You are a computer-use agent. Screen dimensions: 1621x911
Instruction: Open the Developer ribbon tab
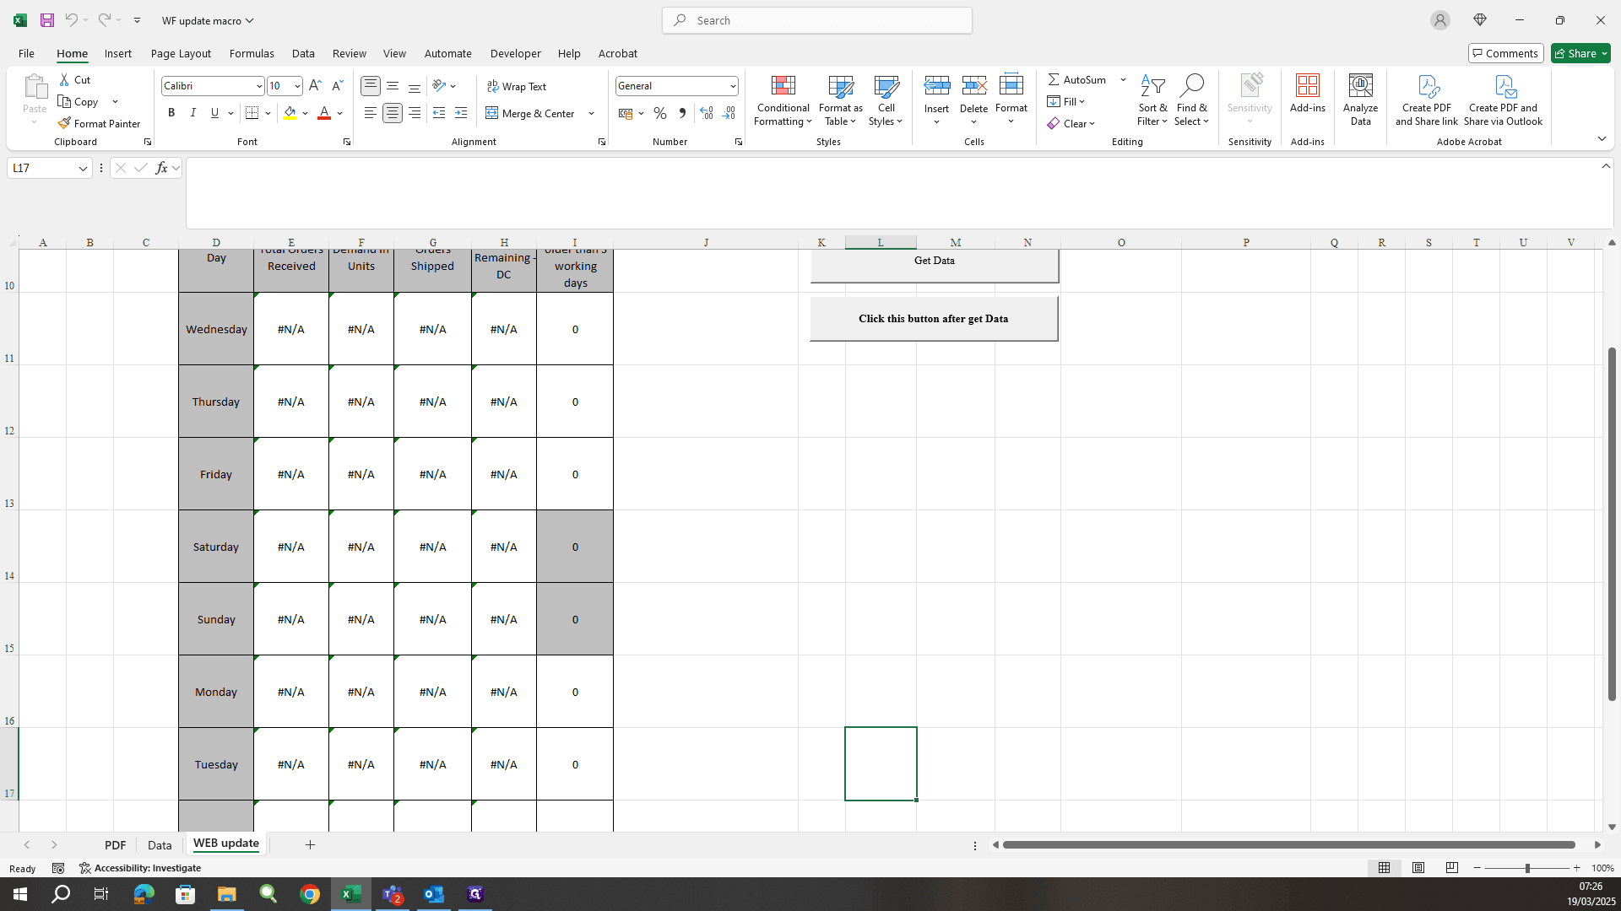(x=515, y=53)
